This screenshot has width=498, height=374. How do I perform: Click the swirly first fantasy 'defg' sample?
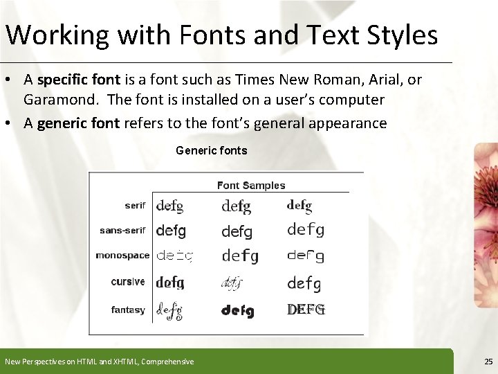(169, 311)
